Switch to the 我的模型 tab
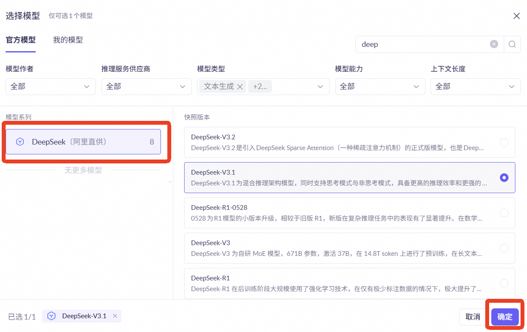 click(68, 40)
